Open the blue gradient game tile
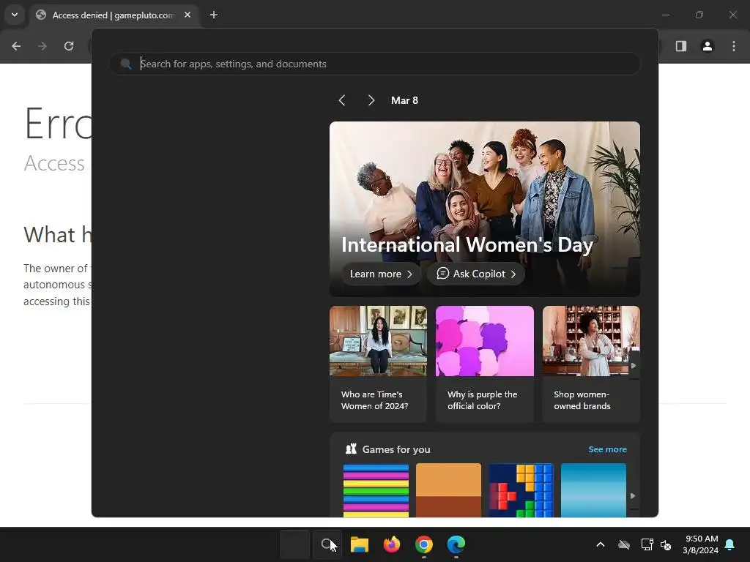Image resolution: width=750 pixels, height=562 pixels. pyautogui.click(x=593, y=490)
